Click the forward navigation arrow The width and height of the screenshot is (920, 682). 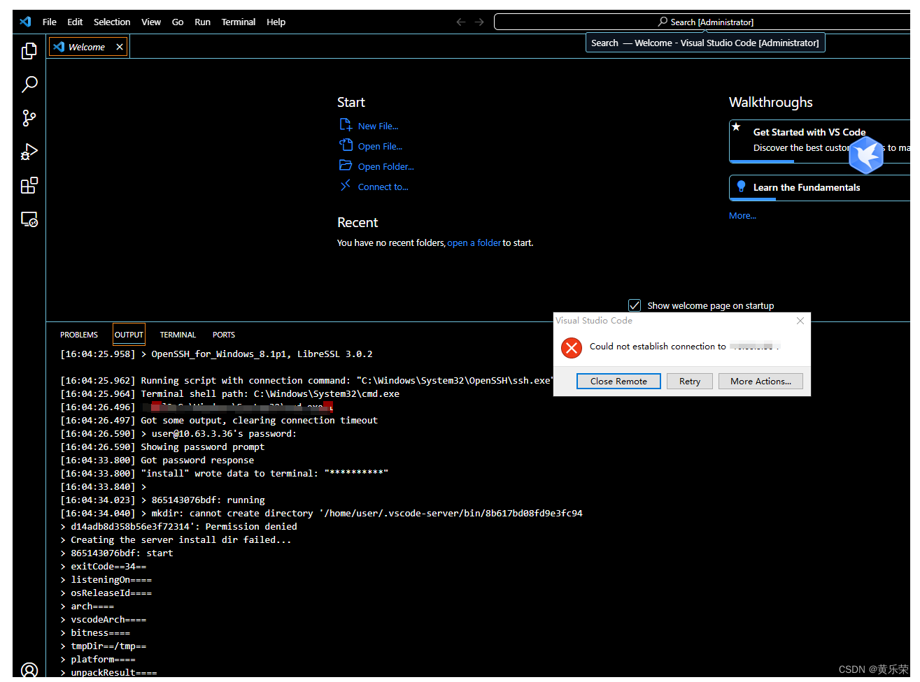479,22
